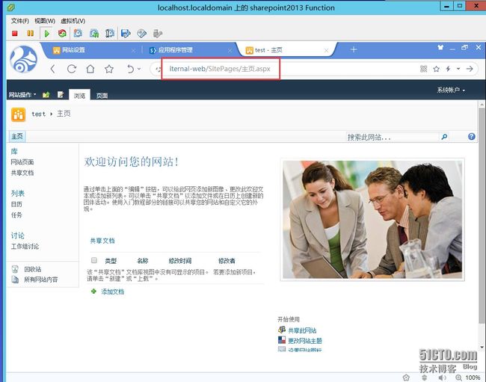The image size is (486, 382).
Task: Click the browser logo icon
Action: pos(24,59)
